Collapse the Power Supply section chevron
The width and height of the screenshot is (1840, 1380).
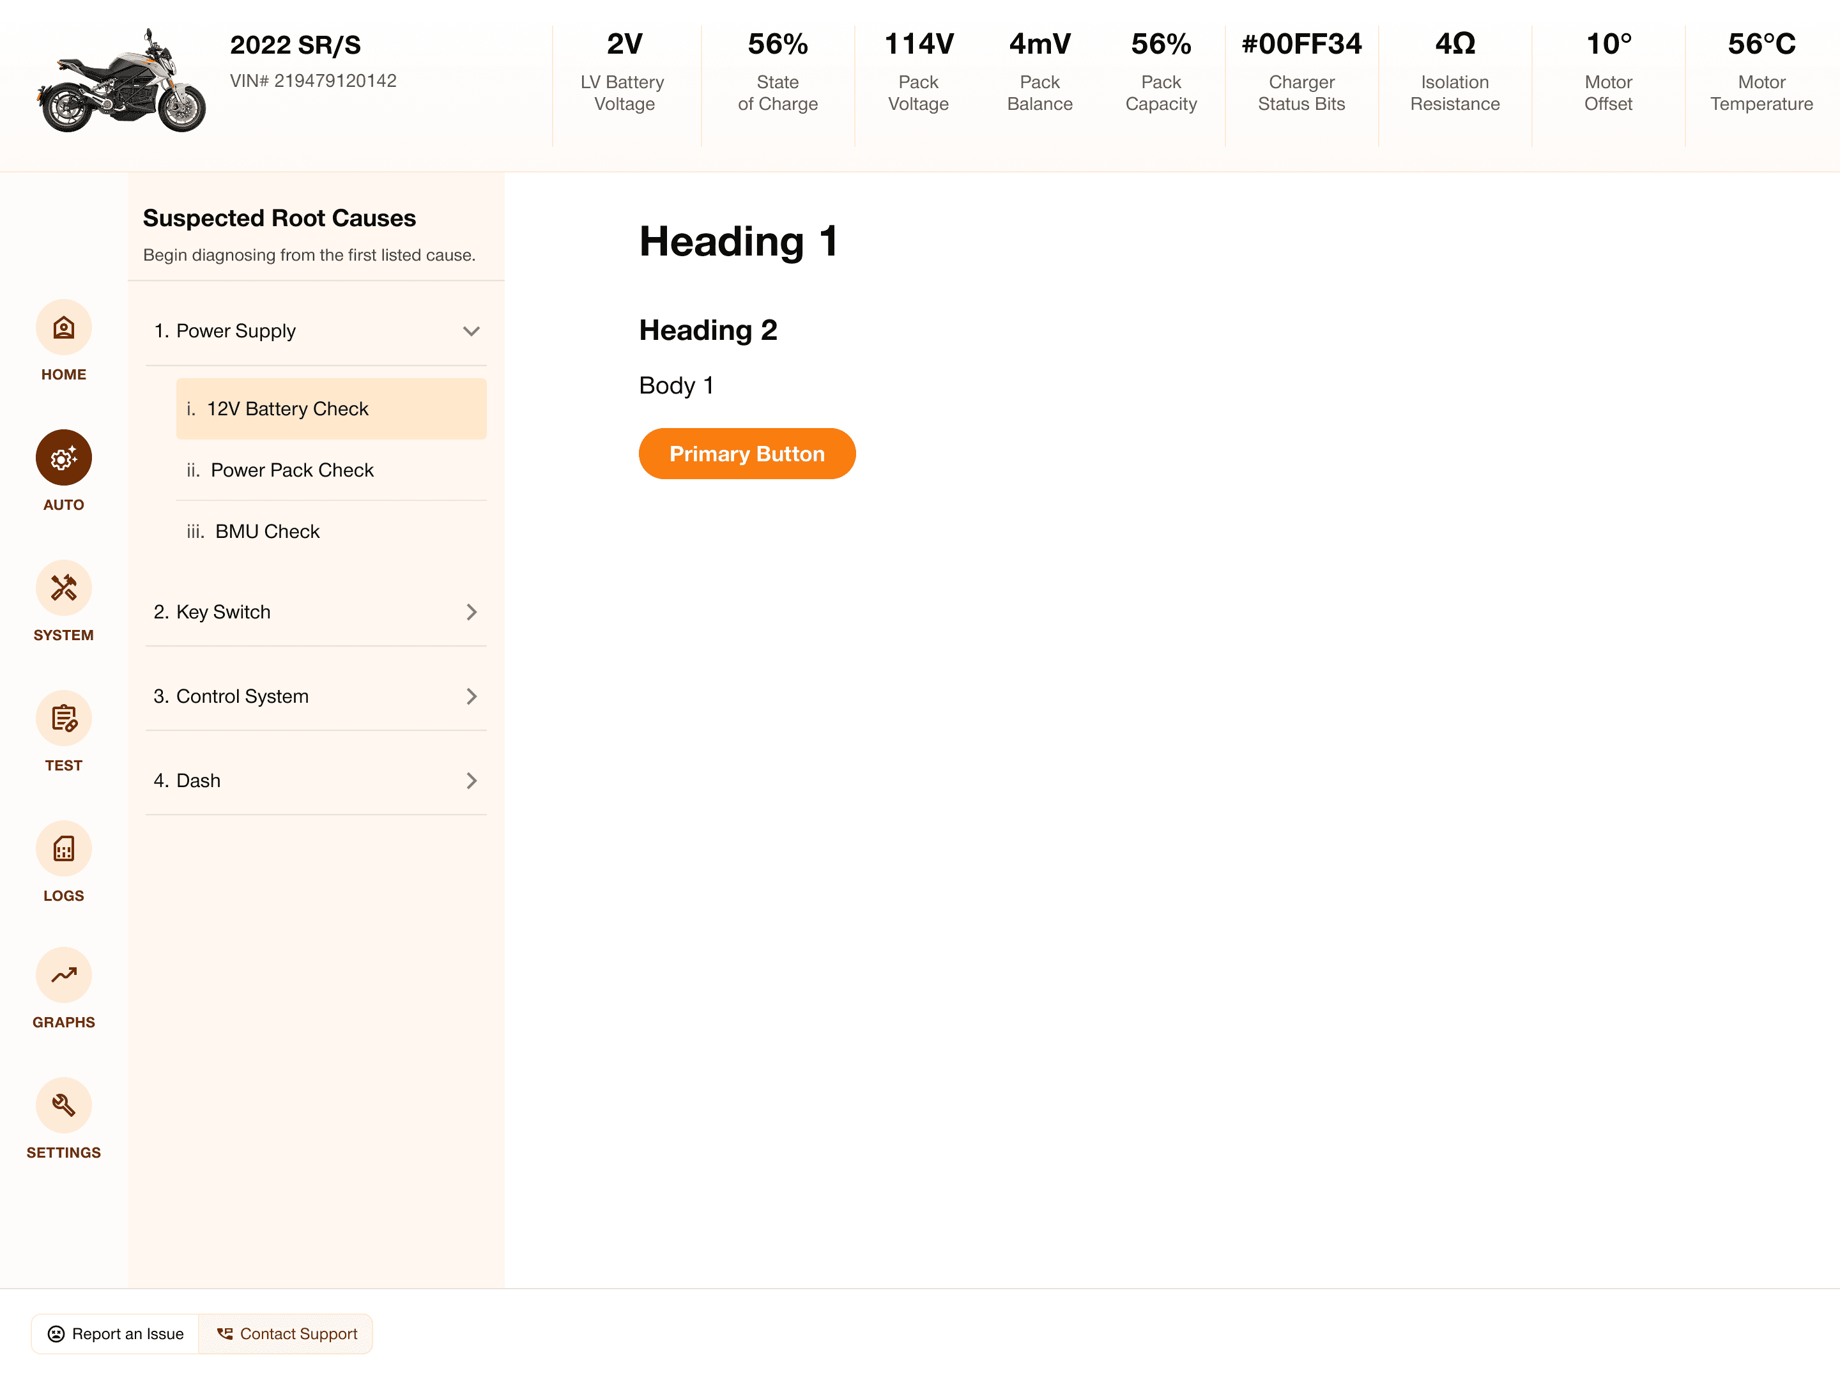pyautogui.click(x=471, y=331)
